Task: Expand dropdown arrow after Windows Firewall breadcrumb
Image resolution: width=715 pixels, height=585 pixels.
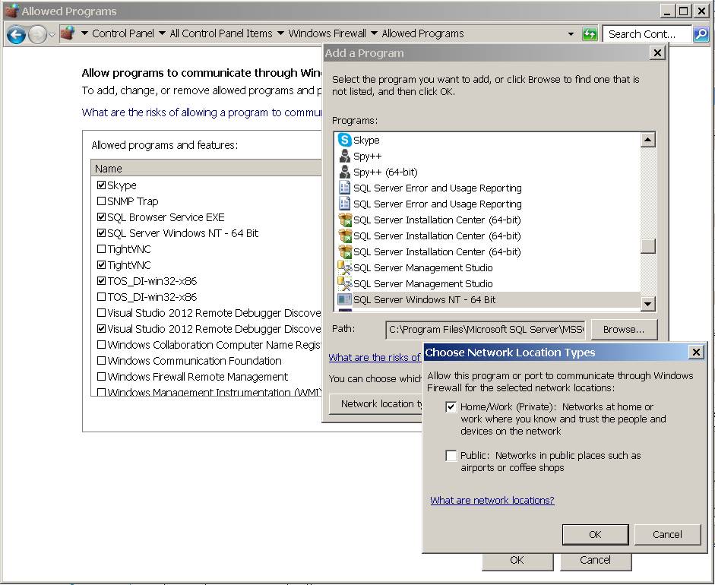Action: pos(374,33)
